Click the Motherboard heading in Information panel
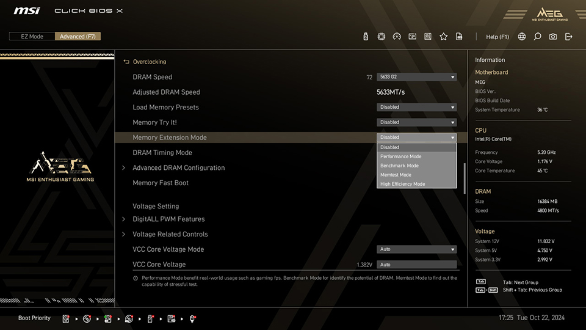This screenshot has height=330, width=586. 491,72
